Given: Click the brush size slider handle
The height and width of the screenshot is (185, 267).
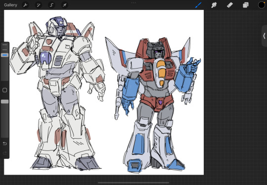Looking at the screenshot, I should coord(5,55).
